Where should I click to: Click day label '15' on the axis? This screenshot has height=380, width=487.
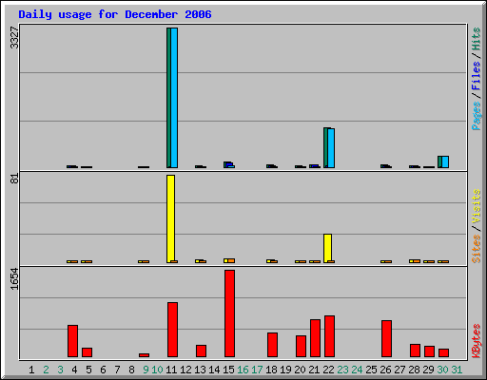(228, 370)
